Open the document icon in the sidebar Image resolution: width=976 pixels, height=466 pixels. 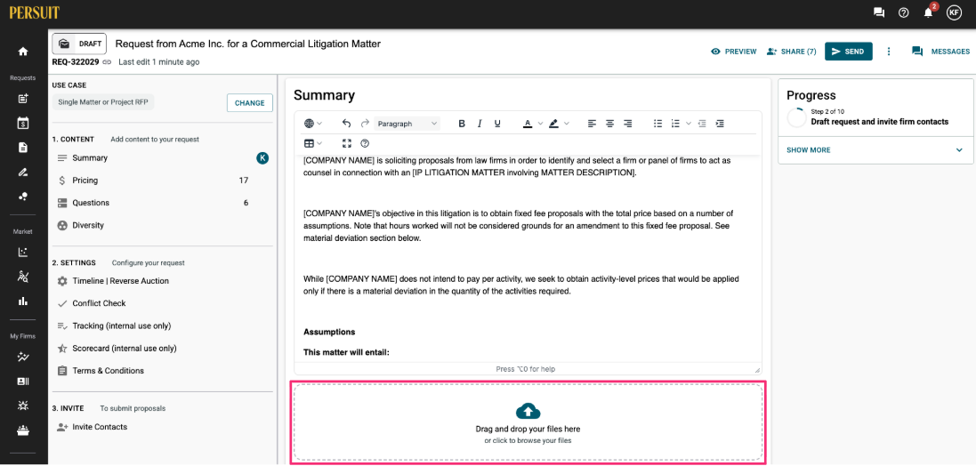(23, 148)
